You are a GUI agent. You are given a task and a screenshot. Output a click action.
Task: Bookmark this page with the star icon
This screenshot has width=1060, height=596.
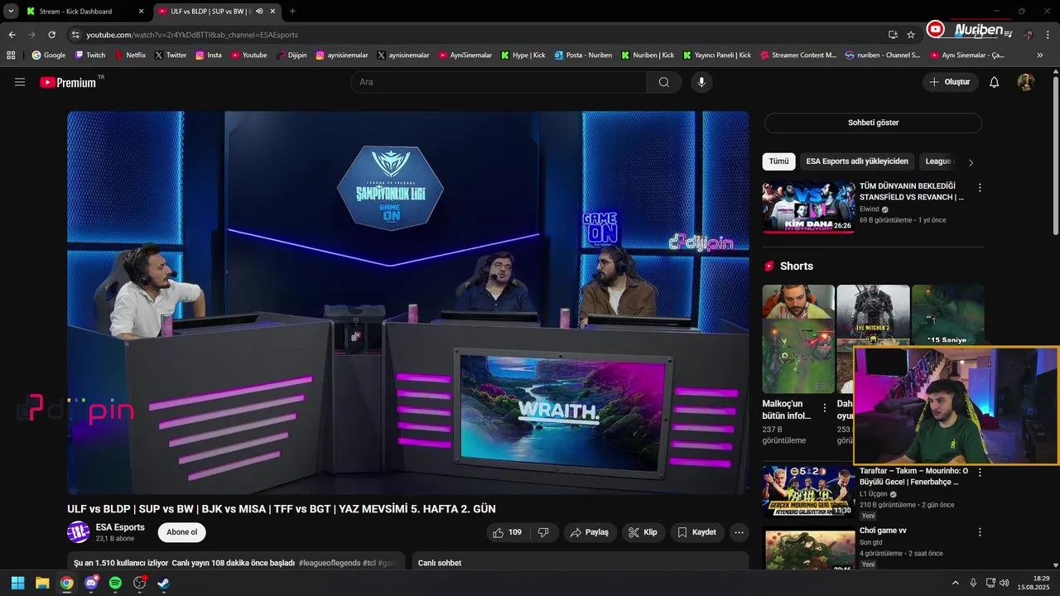[x=911, y=35]
